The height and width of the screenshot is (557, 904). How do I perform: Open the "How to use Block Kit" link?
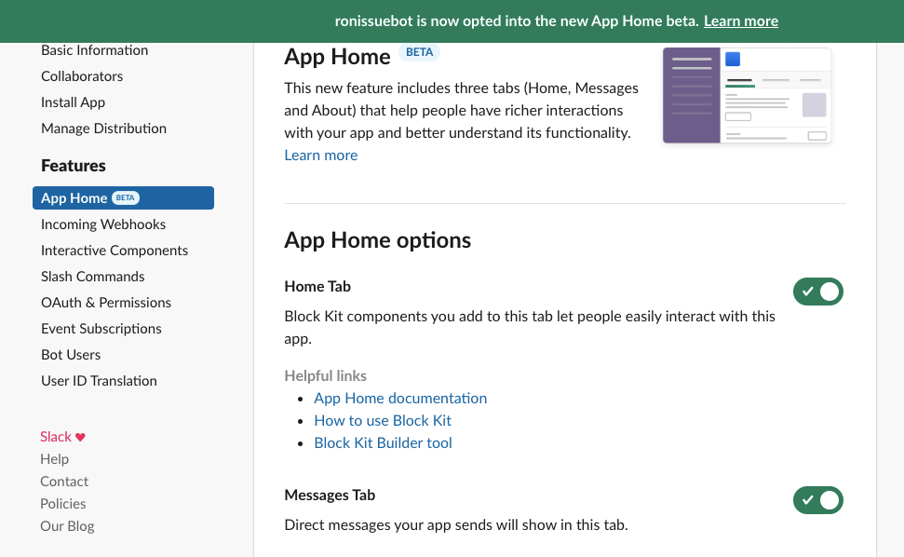click(383, 420)
